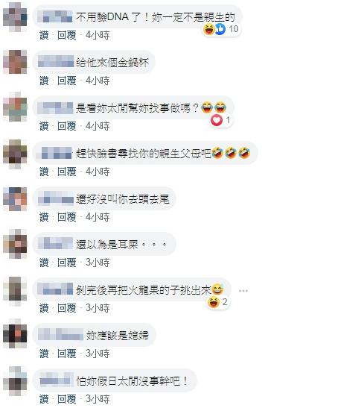Viewport: 338px width, 408px height.
Task: Open the avatar beside the 金鍋杯 comment
Action: (15, 62)
